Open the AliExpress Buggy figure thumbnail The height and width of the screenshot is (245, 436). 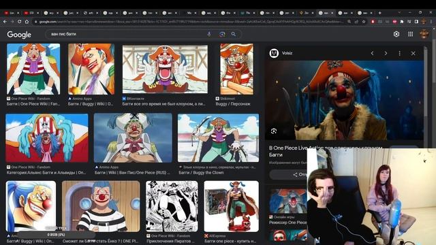point(232,206)
